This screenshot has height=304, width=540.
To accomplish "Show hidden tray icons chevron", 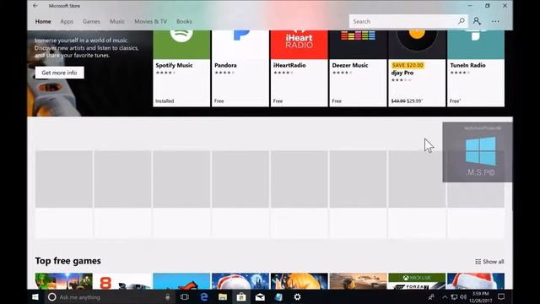I will coord(445,296).
